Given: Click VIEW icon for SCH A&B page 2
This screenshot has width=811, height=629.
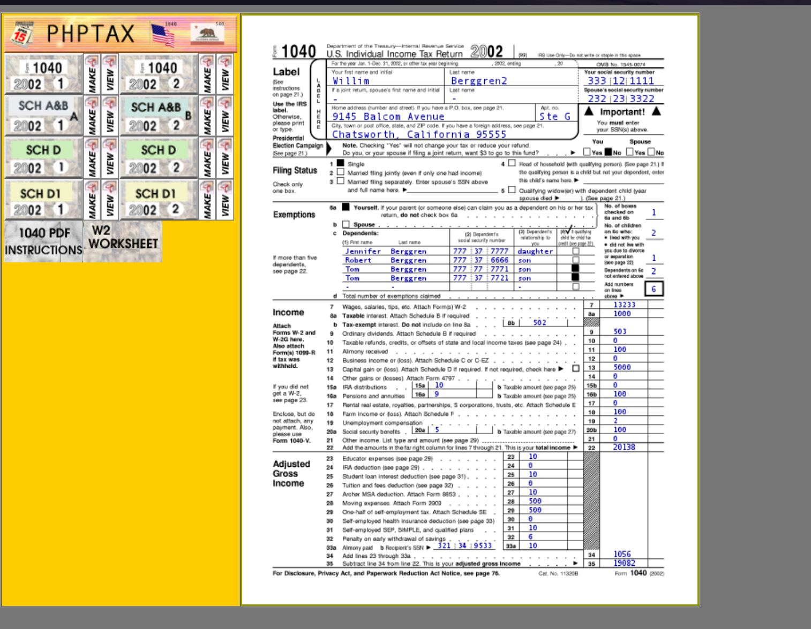Looking at the screenshot, I should 225,116.
